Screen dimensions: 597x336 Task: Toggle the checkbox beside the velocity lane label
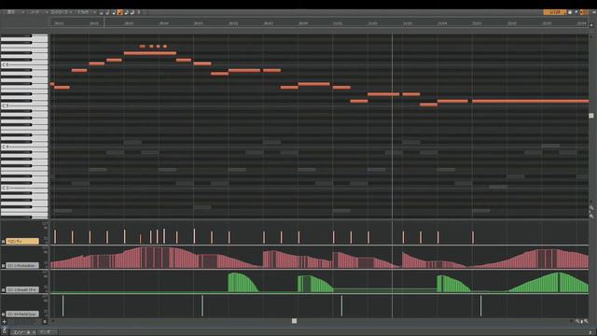click(3, 241)
